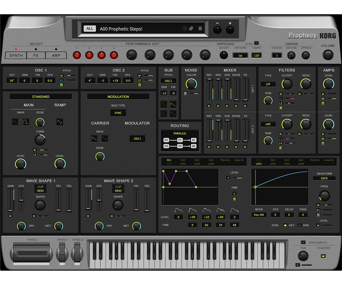
Task: Select Pitch EG tab in left modulation panel
Action: click(x=225, y=160)
